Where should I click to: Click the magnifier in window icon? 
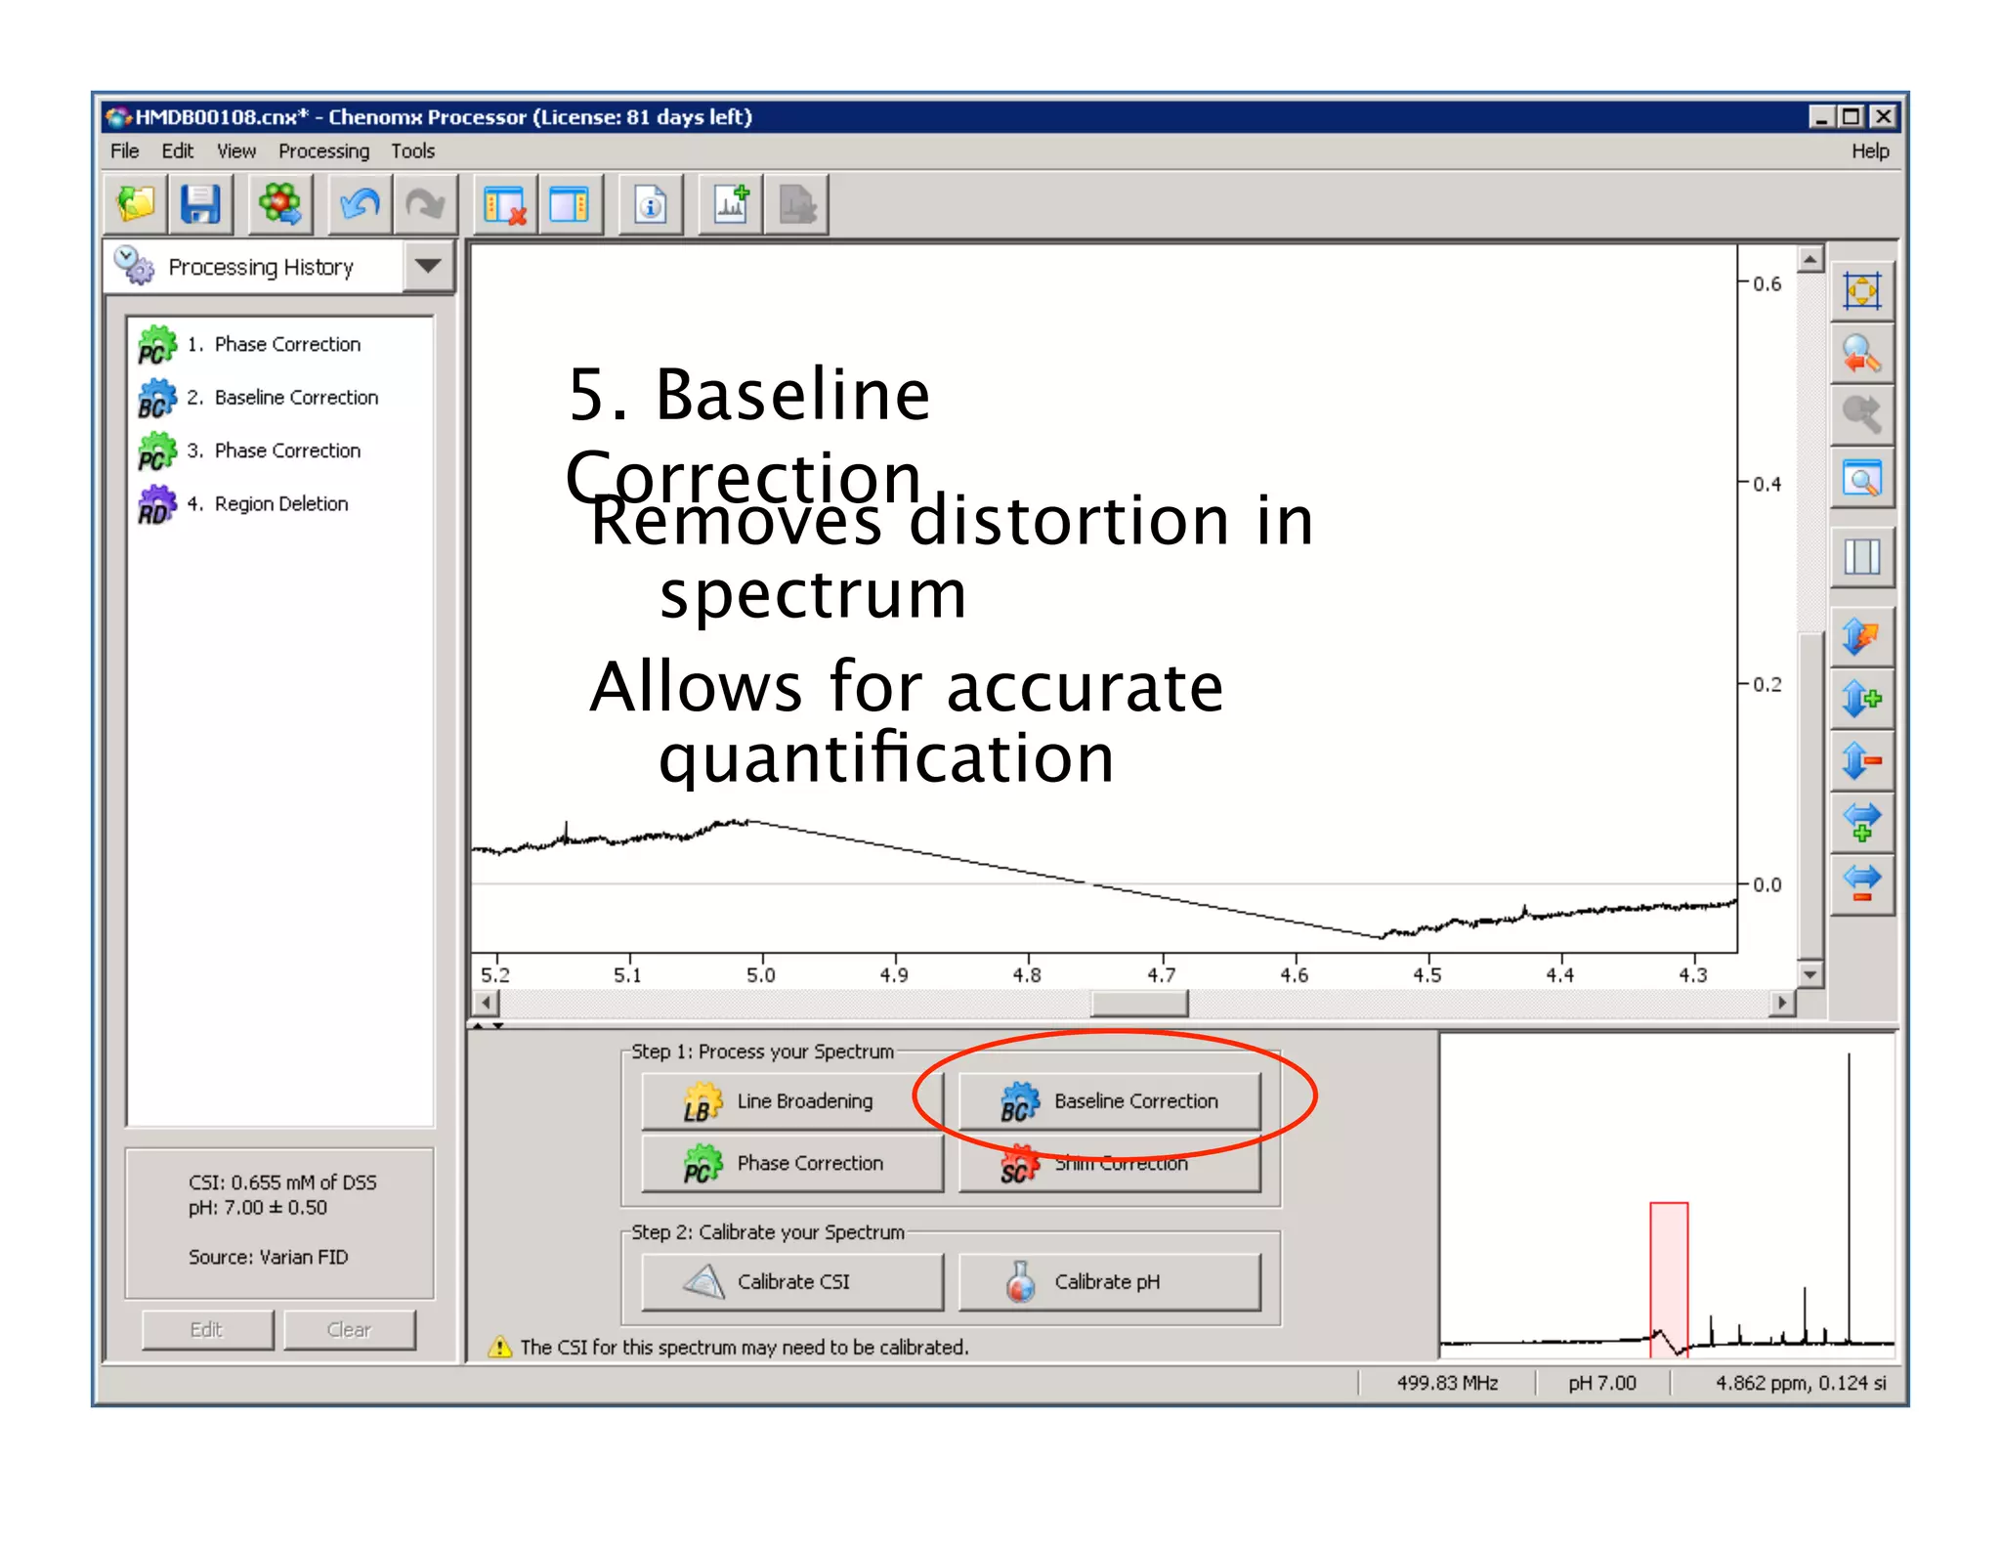1862,479
